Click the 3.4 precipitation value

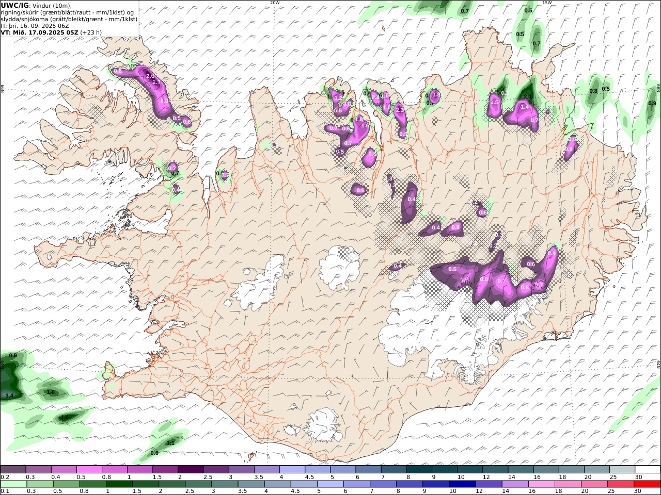9,396
